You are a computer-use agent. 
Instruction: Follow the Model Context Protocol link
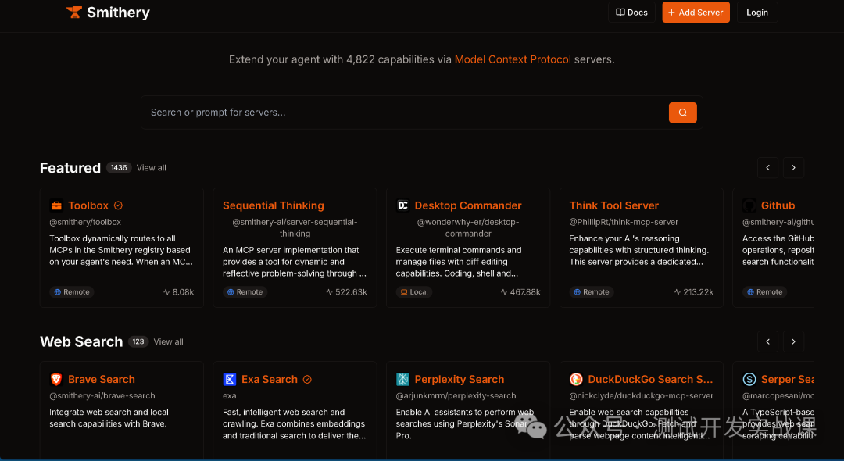pyautogui.click(x=513, y=59)
